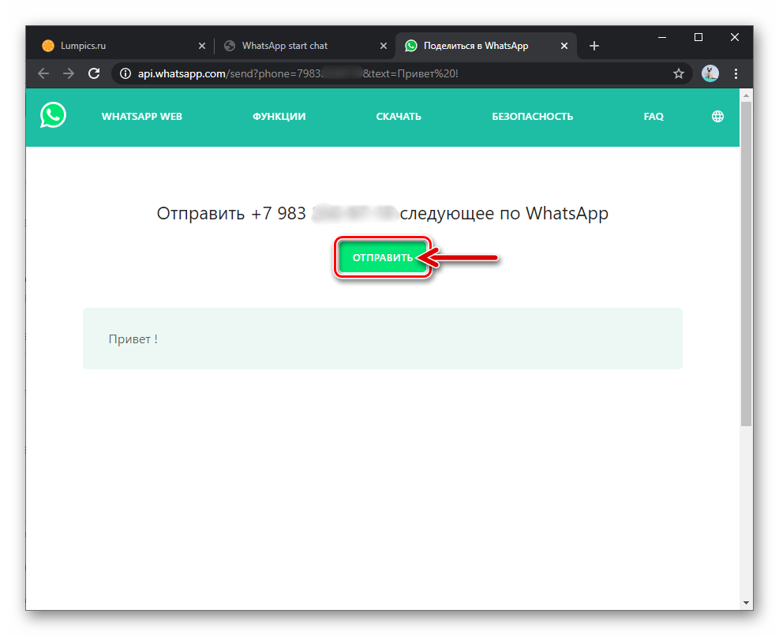Image resolution: width=779 pixels, height=636 pixels.
Task: Open the language globe icon
Action: point(717,116)
